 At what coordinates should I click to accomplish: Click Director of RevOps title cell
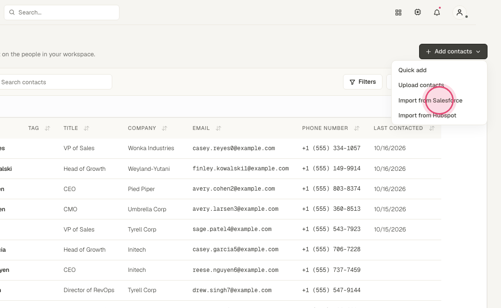coord(89,290)
